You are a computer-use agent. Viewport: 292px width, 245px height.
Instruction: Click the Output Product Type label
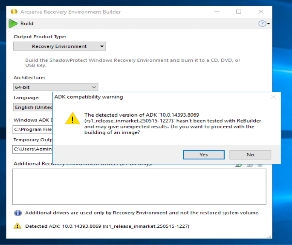coord(40,37)
